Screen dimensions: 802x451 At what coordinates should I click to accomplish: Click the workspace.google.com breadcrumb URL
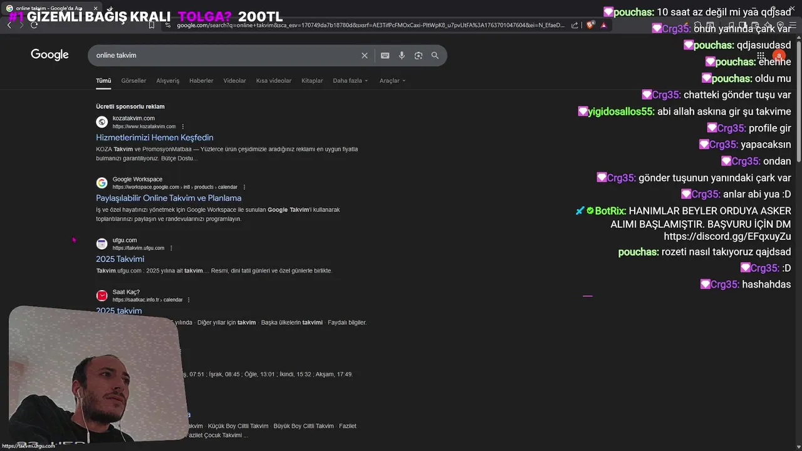[x=175, y=187]
